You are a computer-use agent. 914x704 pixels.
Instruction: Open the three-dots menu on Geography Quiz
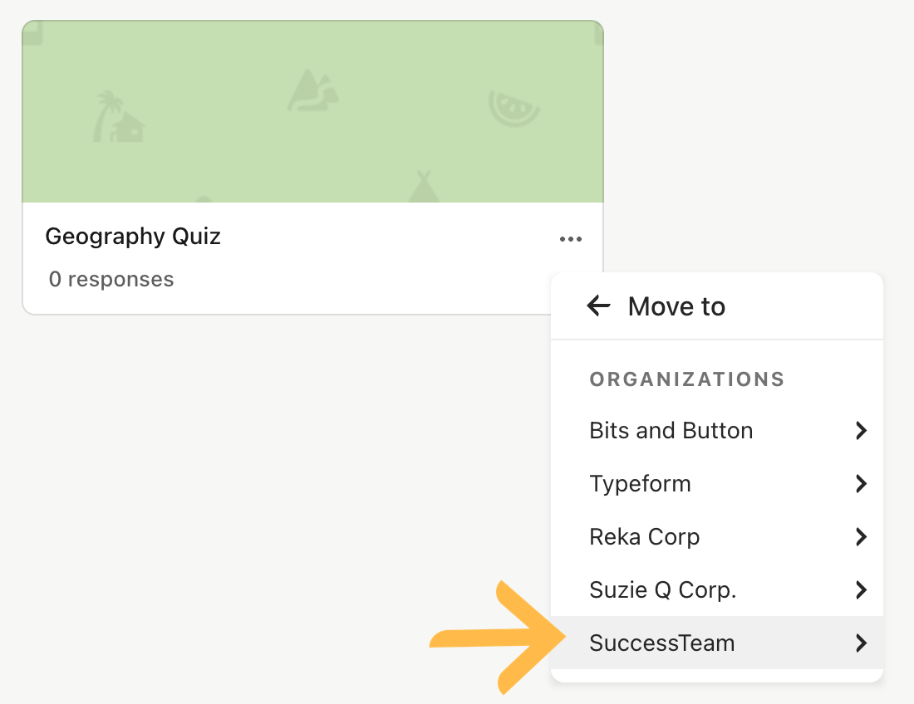tap(571, 239)
